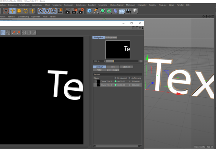The height and width of the screenshot is (149, 216).
Task: Toggle Z axis lock
Action: [53, 11]
